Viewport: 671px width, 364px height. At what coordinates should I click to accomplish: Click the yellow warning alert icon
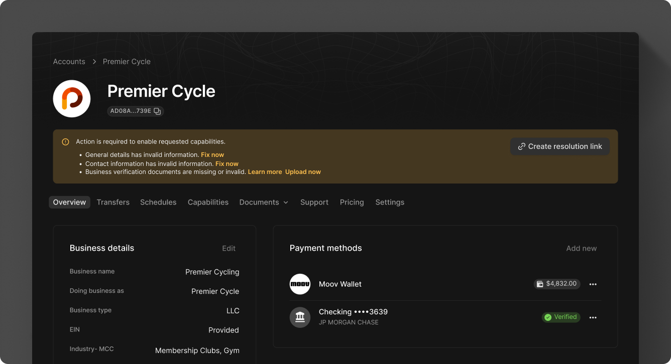[65, 142]
